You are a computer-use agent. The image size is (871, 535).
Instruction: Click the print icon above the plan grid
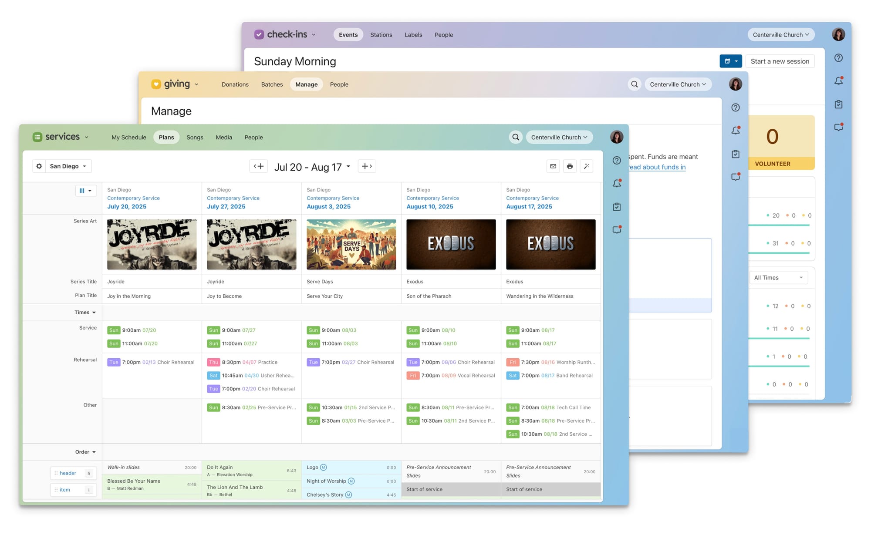click(570, 166)
